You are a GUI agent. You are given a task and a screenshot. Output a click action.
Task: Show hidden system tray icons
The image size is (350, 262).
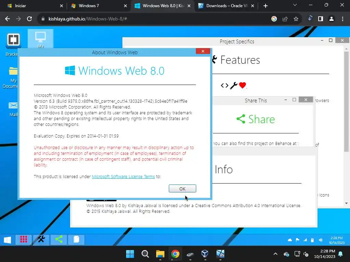tap(275, 254)
